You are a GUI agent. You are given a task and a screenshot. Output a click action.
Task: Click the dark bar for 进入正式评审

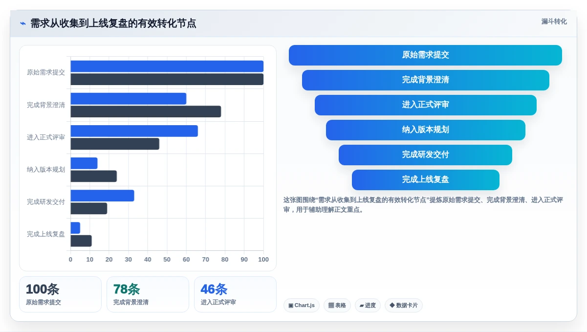click(x=115, y=144)
